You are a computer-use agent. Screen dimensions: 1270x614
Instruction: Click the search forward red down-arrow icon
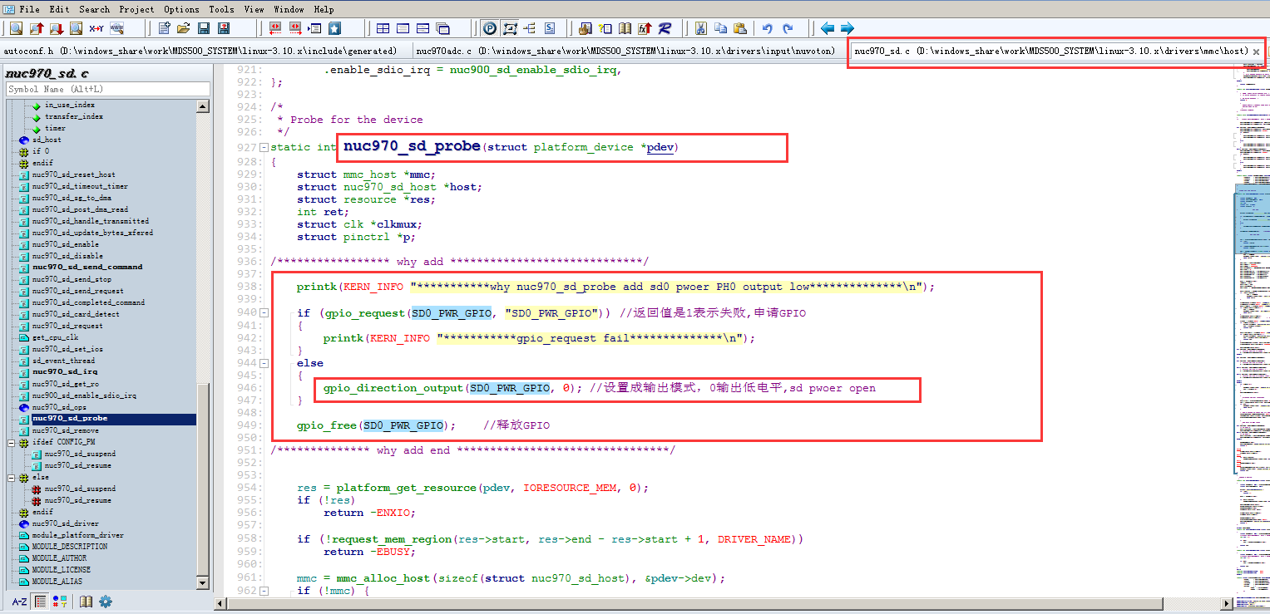click(x=56, y=28)
